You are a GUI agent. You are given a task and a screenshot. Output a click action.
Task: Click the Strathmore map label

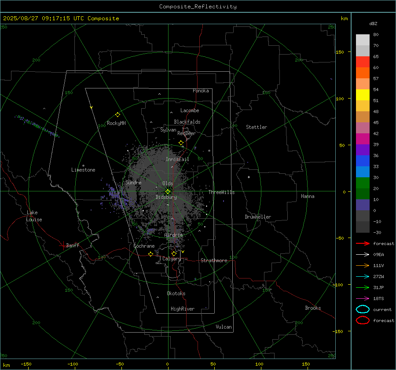214,260
